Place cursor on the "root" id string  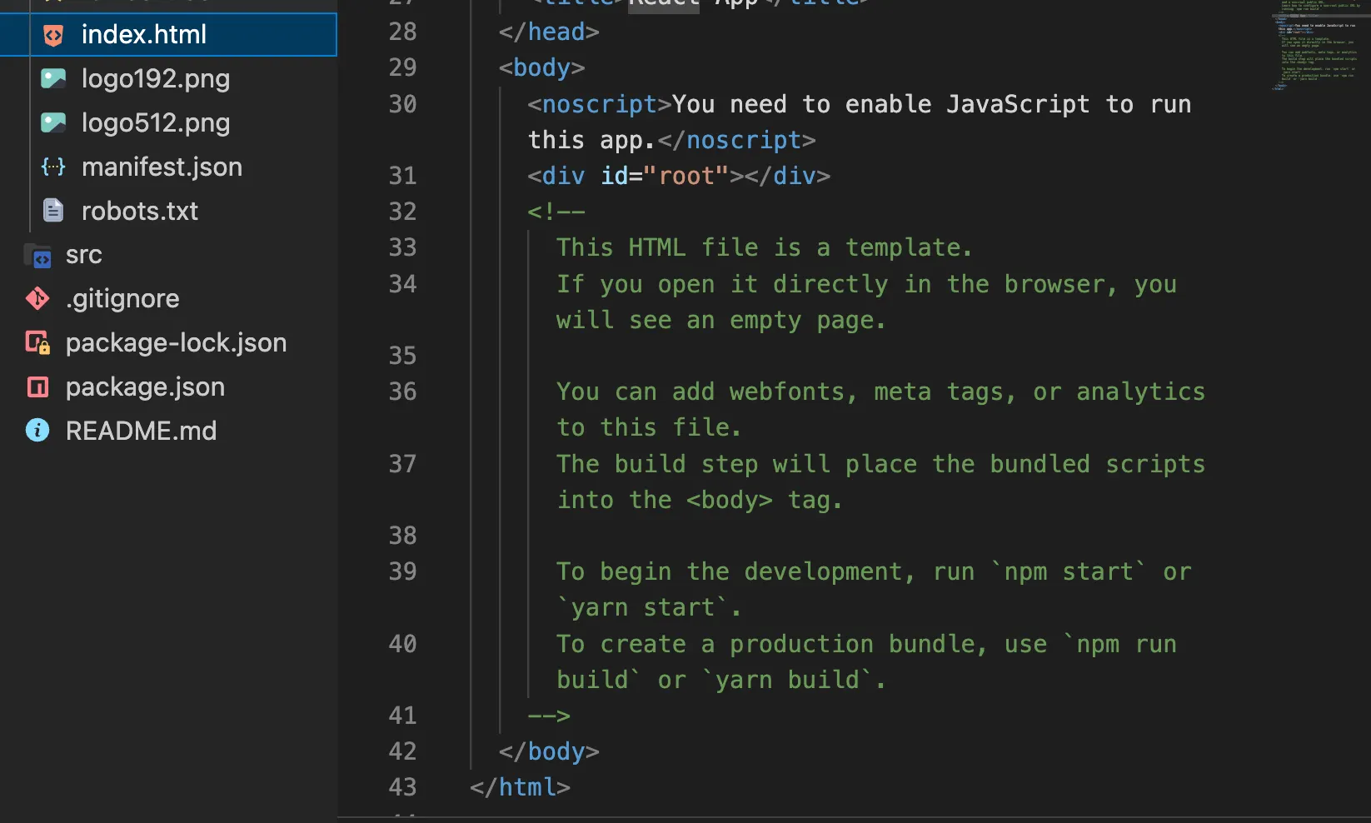pos(694,176)
